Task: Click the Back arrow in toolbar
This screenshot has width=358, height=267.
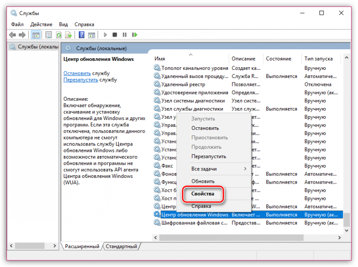Action: [x=12, y=34]
